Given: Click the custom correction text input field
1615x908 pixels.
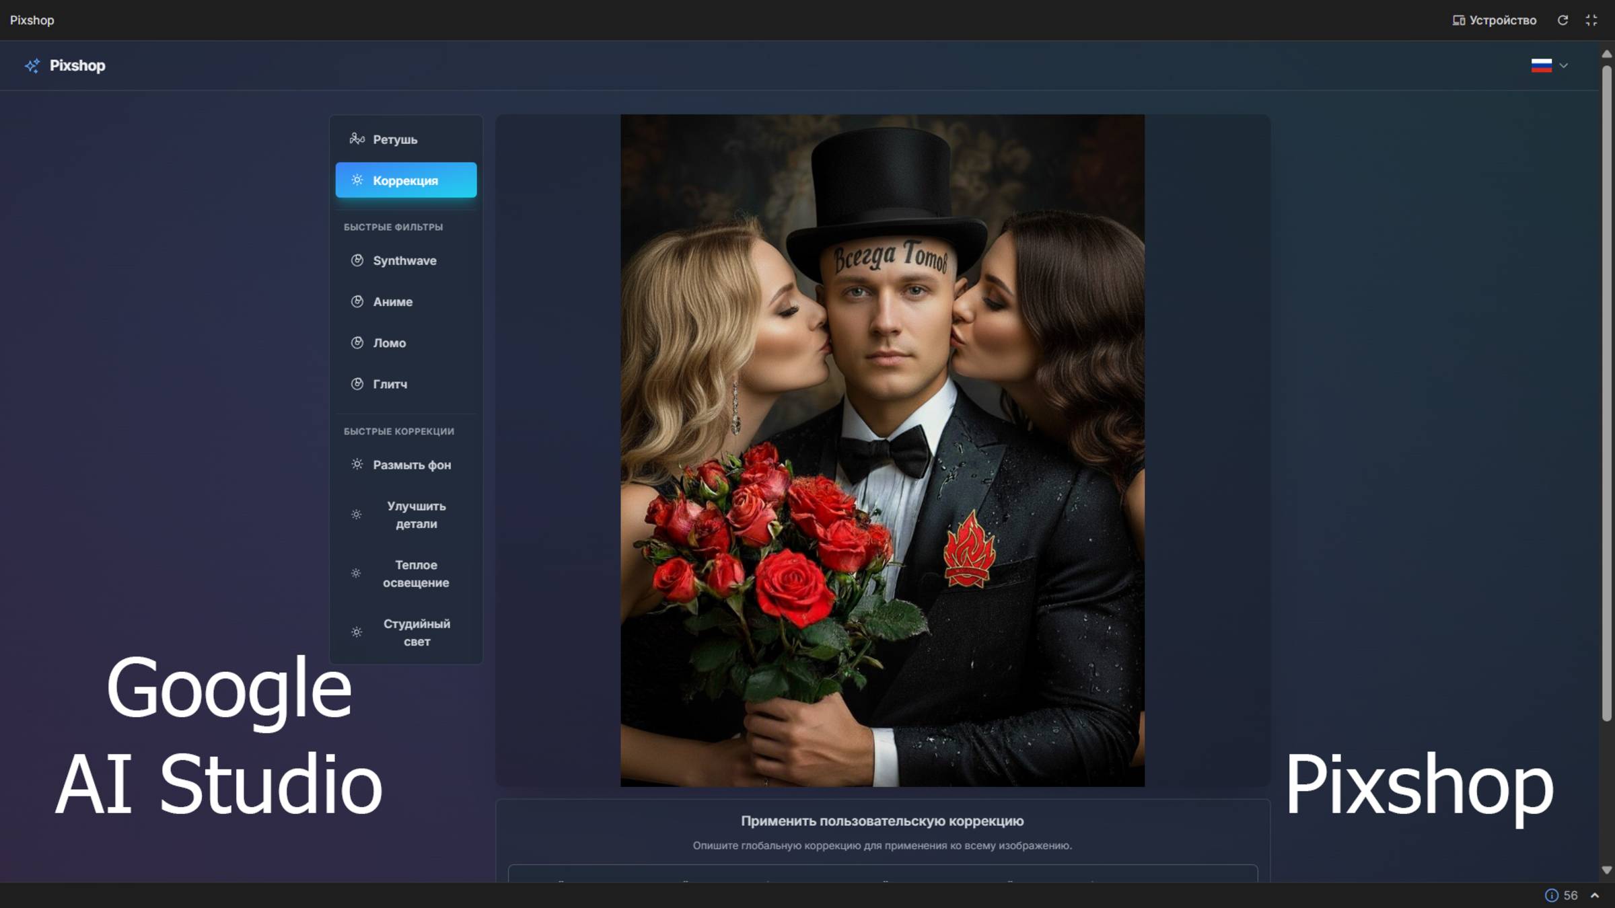Looking at the screenshot, I should [x=882, y=874].
